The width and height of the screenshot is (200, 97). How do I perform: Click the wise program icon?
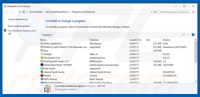(42, 51)
